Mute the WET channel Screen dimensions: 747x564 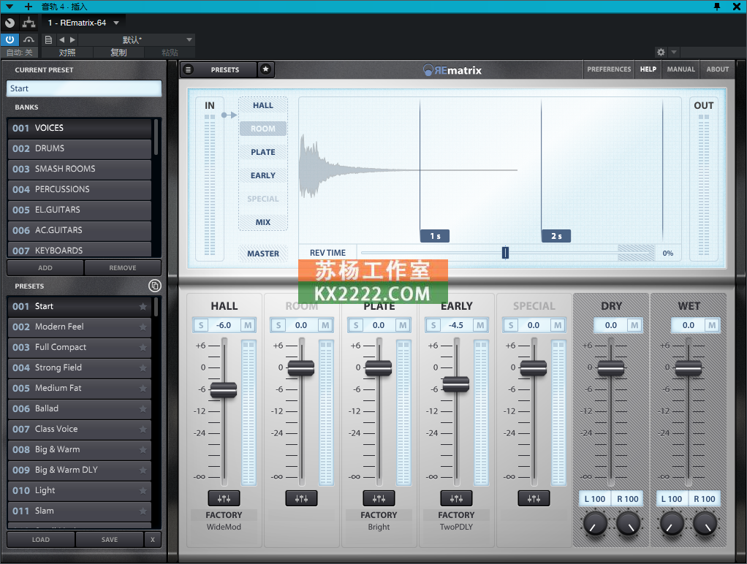(712, 325)
